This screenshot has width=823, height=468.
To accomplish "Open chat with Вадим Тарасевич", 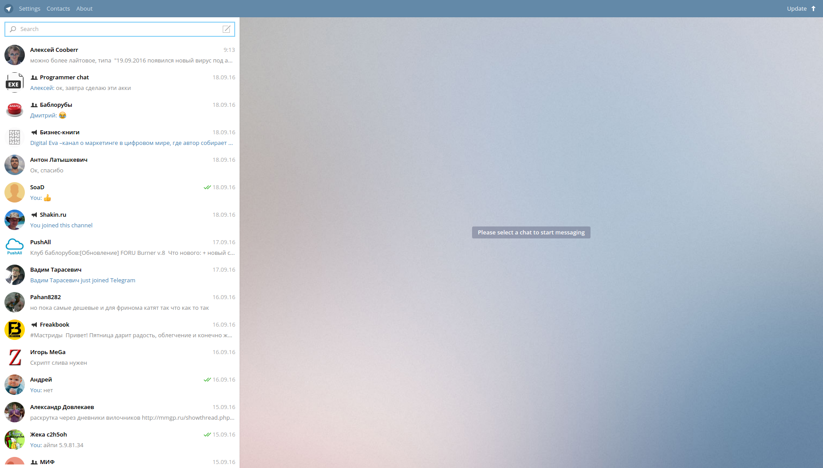I will pos(120,275).
